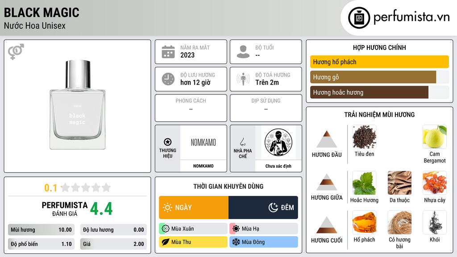The image size is (457, 257).
Task: Click the perfumista.vn site name text
Action: (x=412, y=17)
